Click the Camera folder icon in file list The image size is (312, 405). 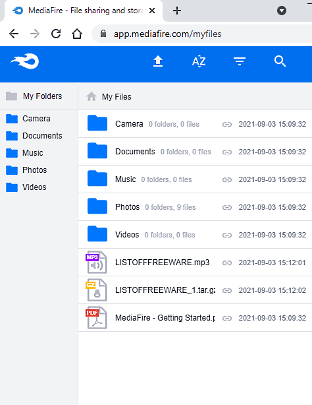pos(97,123)
